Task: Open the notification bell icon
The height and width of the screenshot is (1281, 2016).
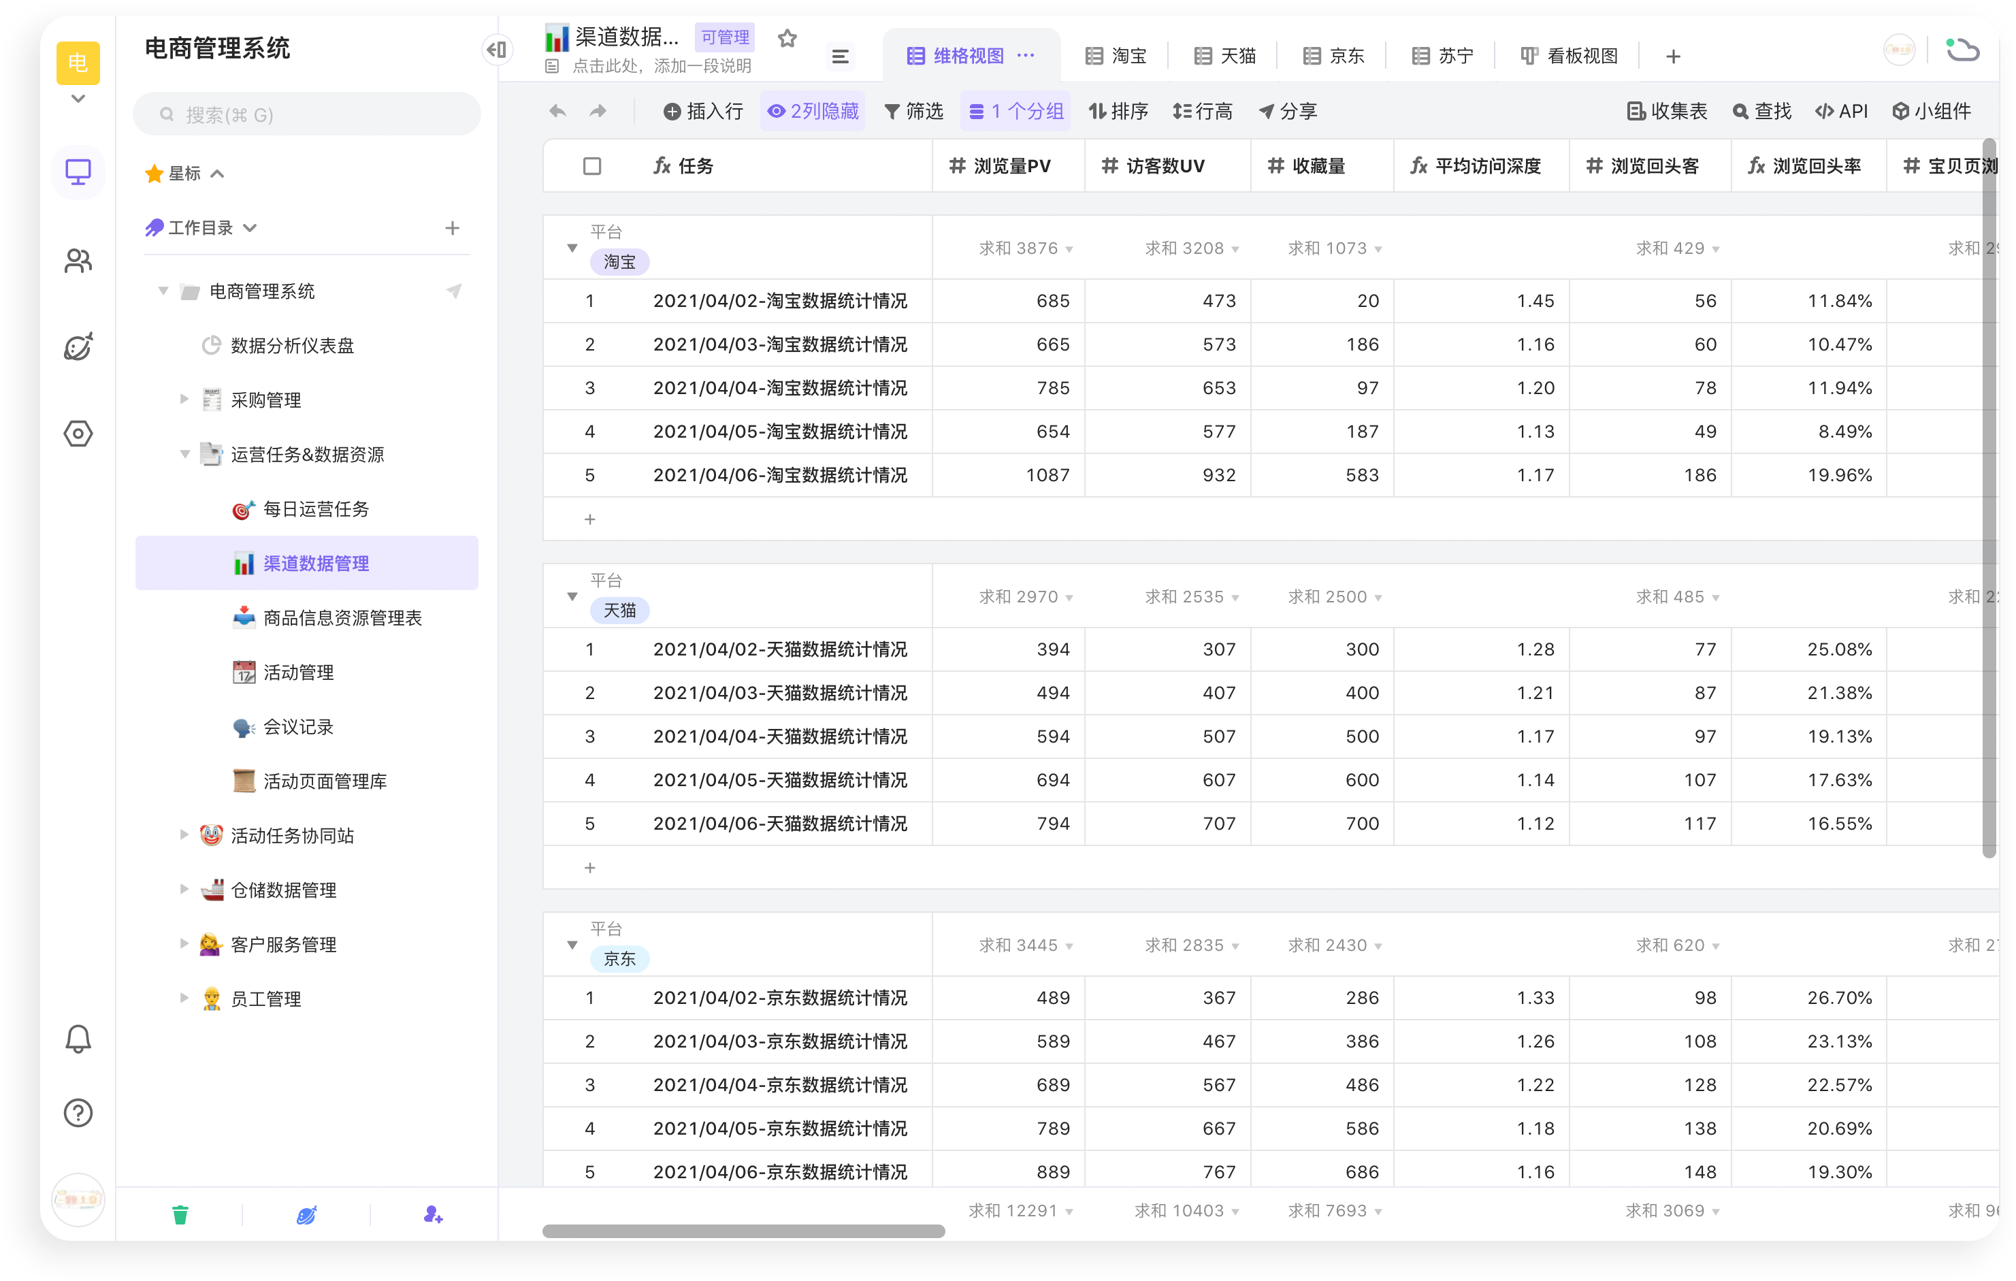Action: coord(78,1038)
